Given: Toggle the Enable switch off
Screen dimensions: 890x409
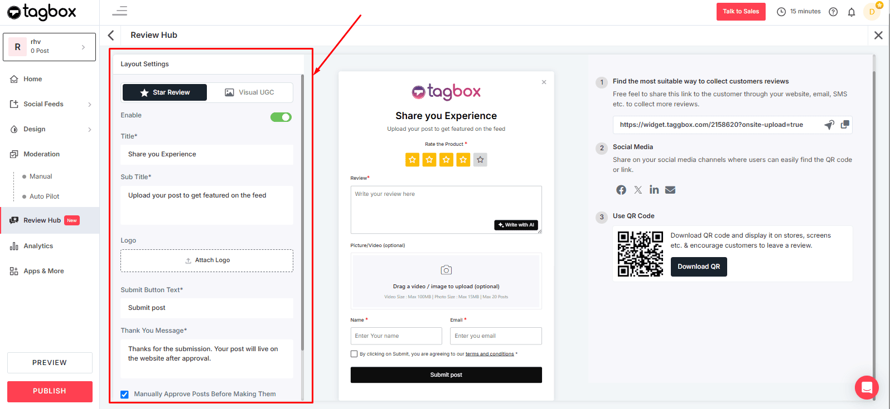Looking at the screenshot, I should pyautogui.click(x=281, y=117).
